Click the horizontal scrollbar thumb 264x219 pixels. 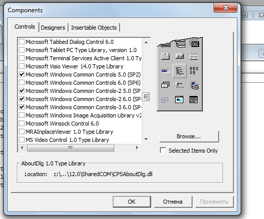(x=70, y=148)
